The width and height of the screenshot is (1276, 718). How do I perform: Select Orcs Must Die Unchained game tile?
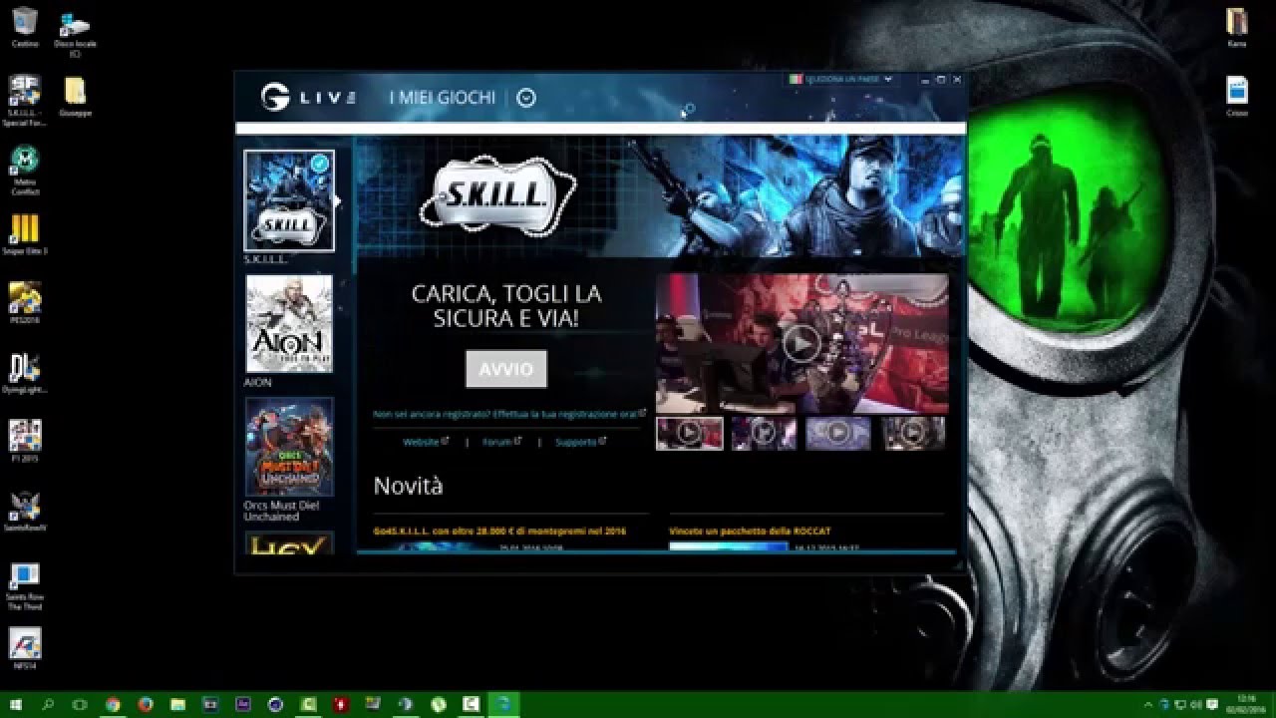[x=289, y=447]
